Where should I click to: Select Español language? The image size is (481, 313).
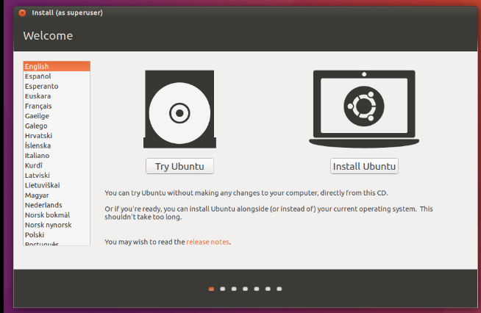pyautogui.click(x=57, y=76)
